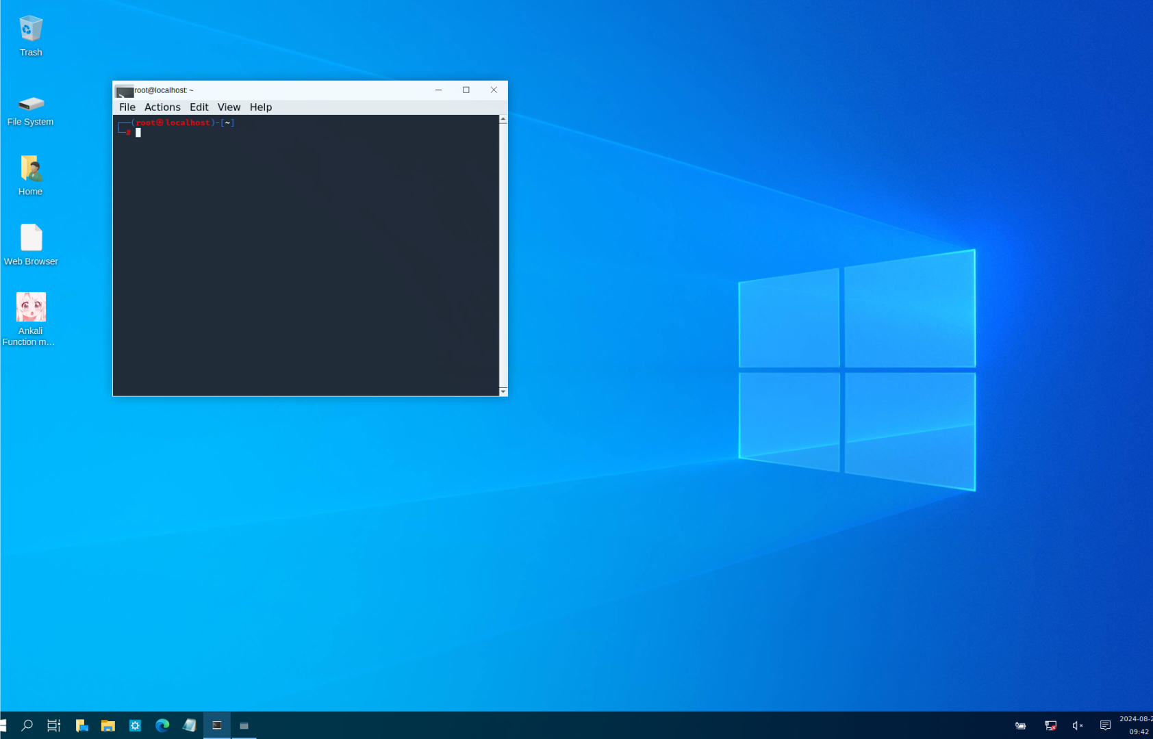Maximize the root@localhost terminal window
This screenshot has height=739, width=1153.
[466, 90]
